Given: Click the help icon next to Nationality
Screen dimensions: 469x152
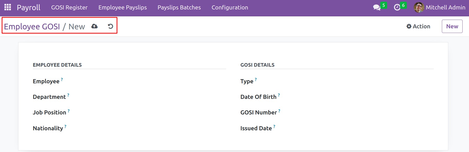Looking at the screenshot, I should point(66,126).
